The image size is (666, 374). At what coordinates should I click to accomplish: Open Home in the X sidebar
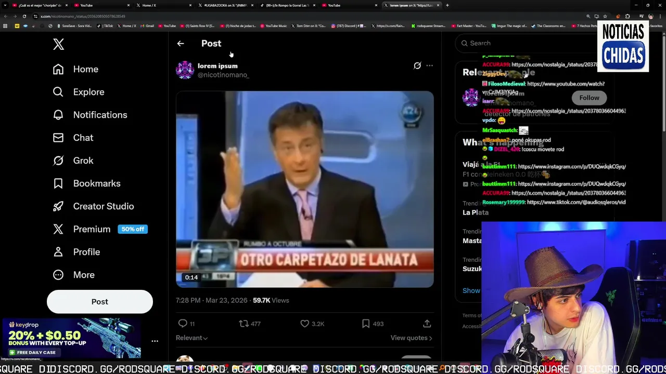click(x=75, y=69)
